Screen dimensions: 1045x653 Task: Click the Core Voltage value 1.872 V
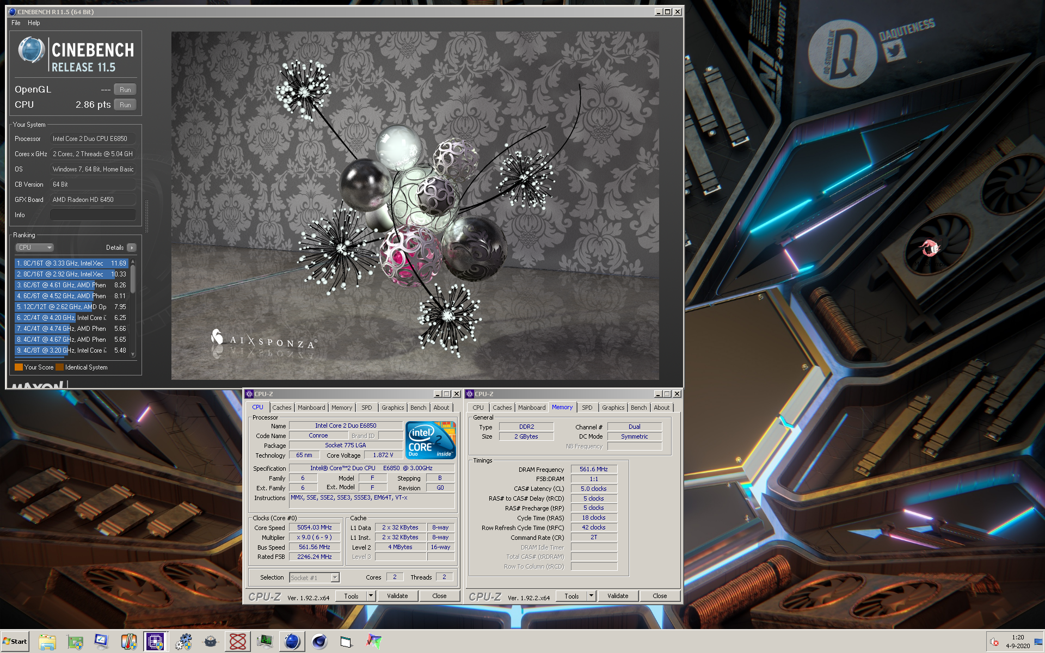point(383,455)
